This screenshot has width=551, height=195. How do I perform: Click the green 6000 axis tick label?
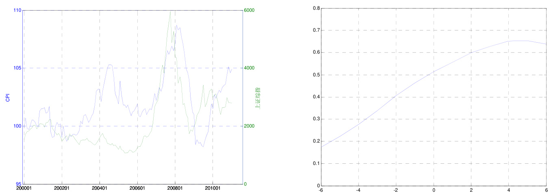(249, 10)
